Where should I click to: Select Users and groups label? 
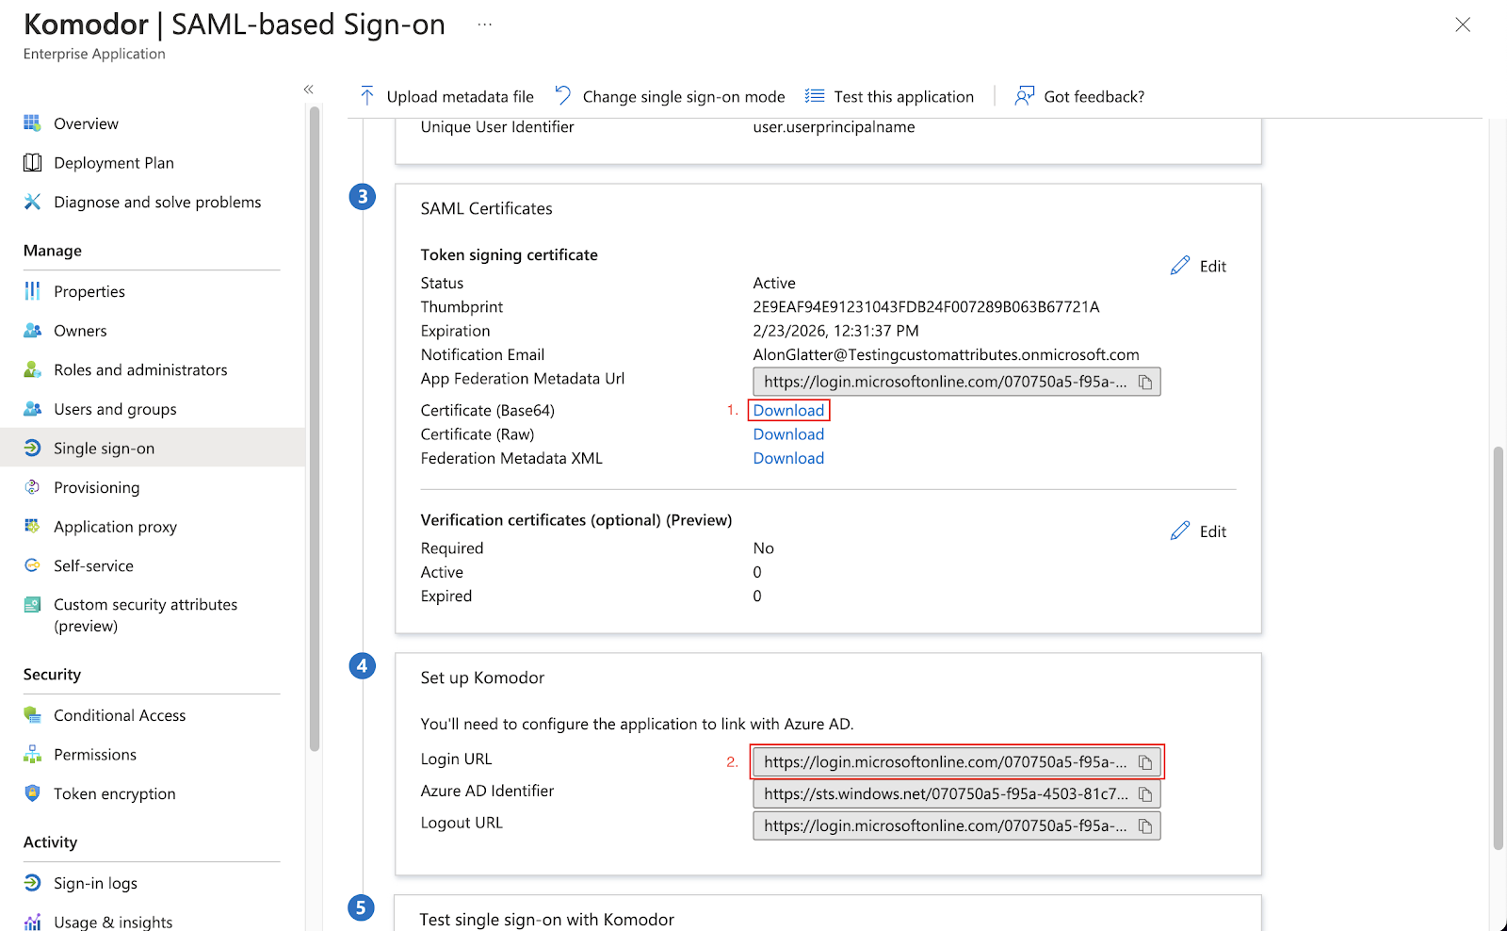click(x=115, y=409)
